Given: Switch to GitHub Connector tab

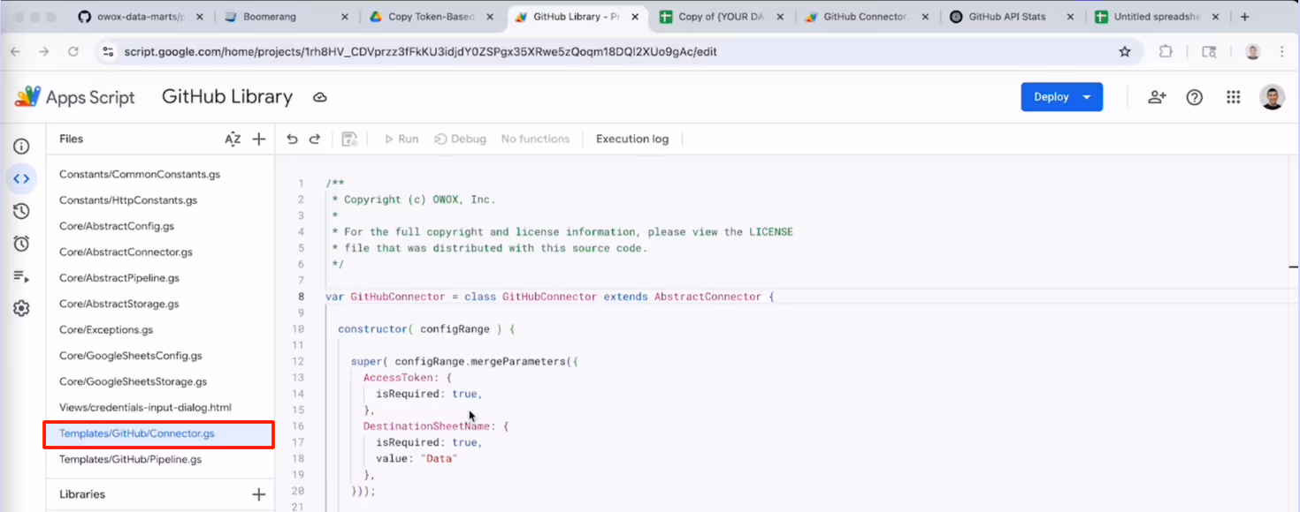Looking at the screenshot, I should pos(867,17).
